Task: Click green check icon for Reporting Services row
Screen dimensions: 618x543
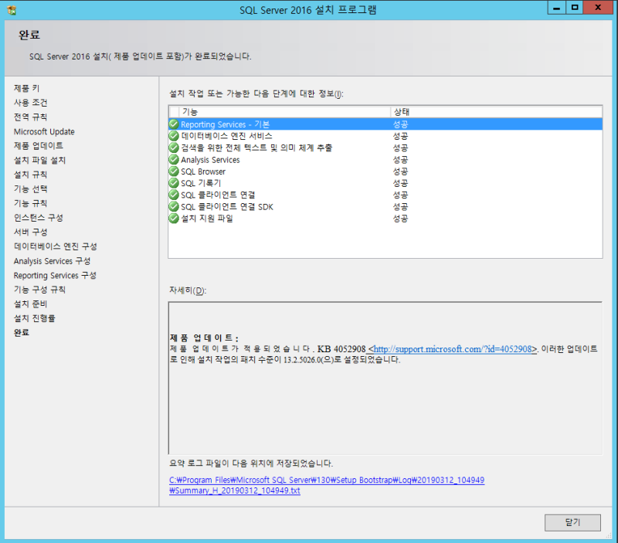Action: [174, 124]
